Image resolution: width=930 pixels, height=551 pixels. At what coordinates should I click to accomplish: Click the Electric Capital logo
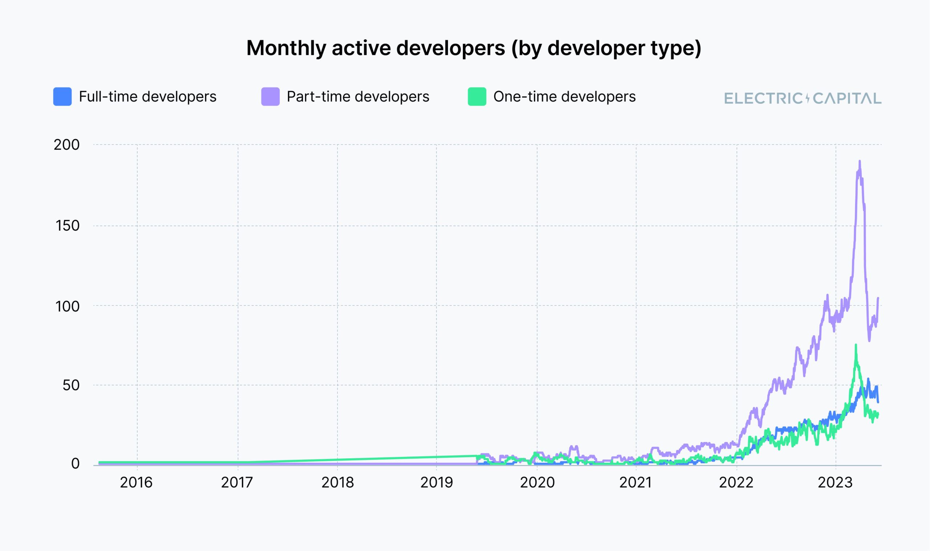(x=802, y=98)
